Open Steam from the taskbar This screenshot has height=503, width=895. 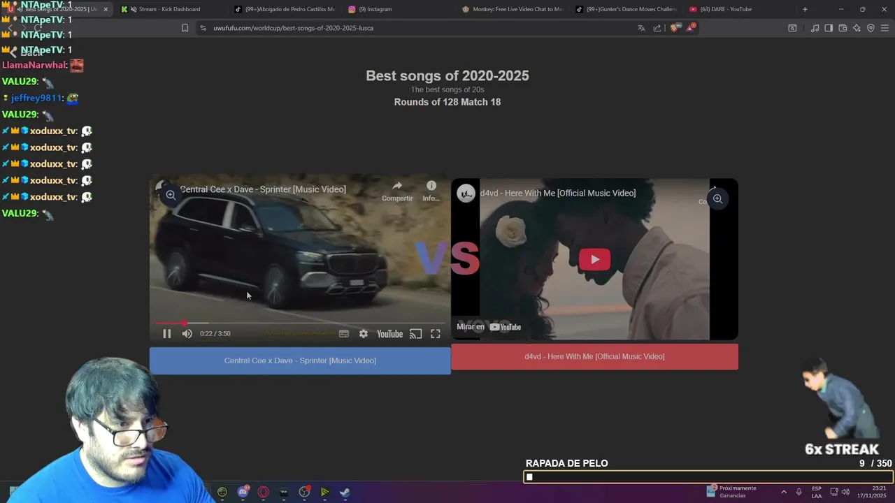(x=345, y=492)
